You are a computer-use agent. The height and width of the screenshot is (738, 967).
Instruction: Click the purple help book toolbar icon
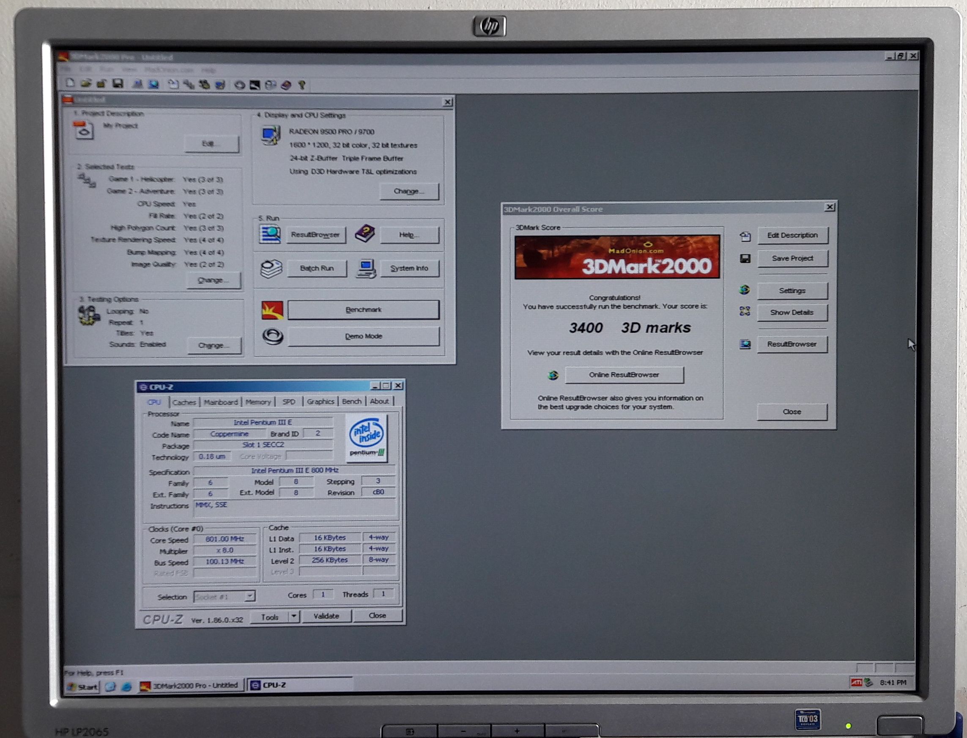[x=286, y=85]
